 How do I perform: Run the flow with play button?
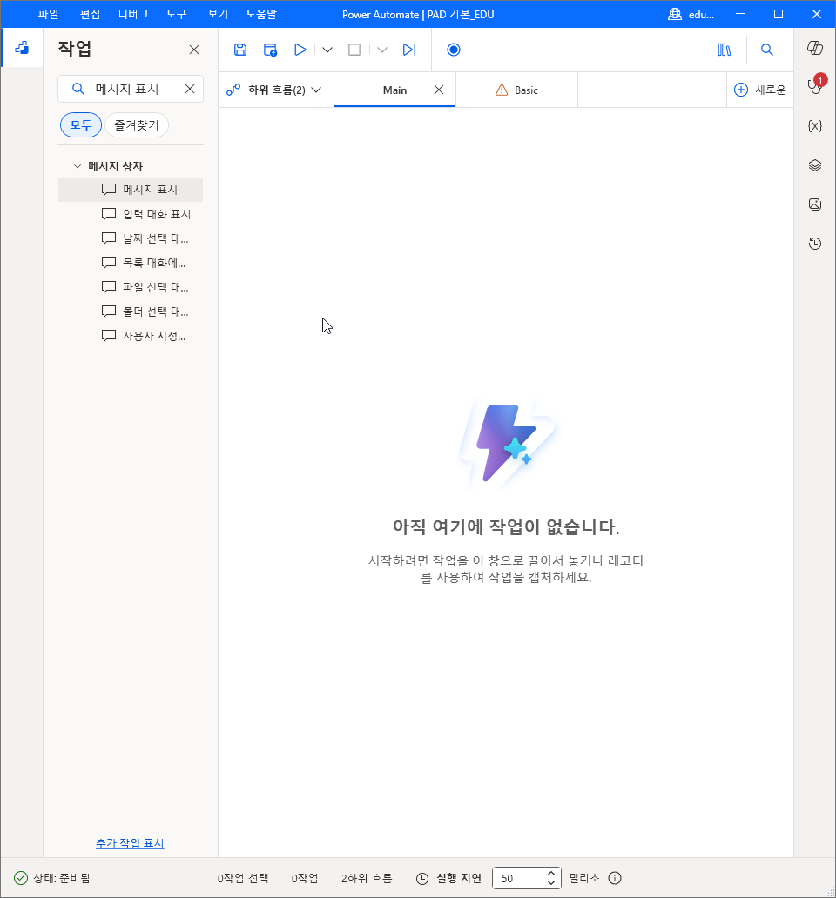pos(300,50)
